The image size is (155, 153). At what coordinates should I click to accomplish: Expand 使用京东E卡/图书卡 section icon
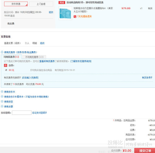point(2,96)
